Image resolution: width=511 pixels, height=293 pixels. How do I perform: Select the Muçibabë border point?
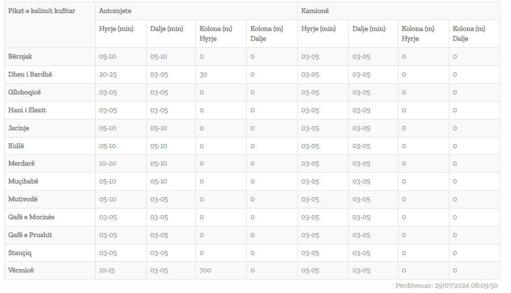[23, 181]
